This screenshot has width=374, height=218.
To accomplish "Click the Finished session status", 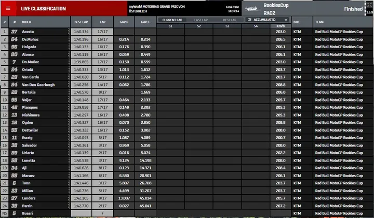I will tap(353, 9).
